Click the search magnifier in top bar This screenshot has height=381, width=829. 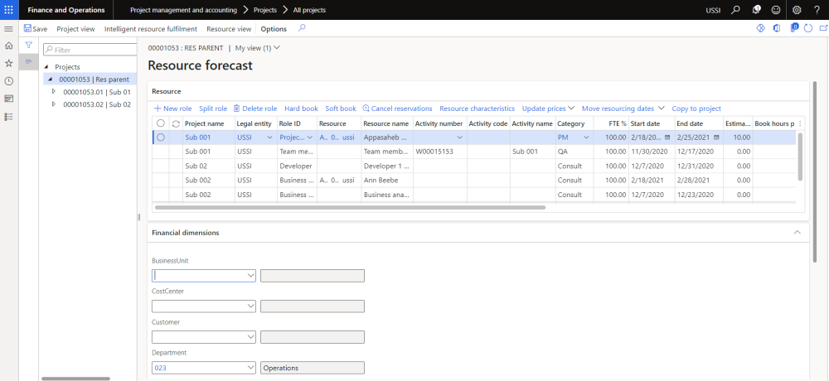[735, 10]
